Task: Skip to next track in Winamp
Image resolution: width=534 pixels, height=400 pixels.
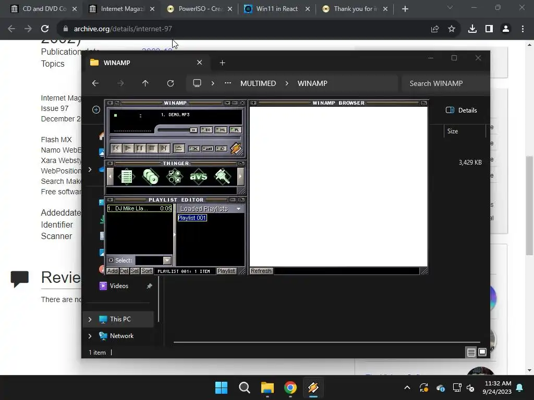Action: click(164, 148)
